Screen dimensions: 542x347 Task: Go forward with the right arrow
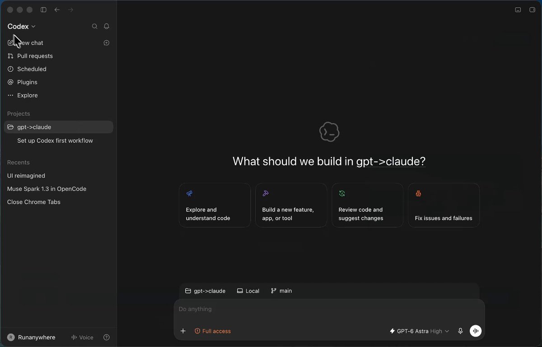(70, 9)
